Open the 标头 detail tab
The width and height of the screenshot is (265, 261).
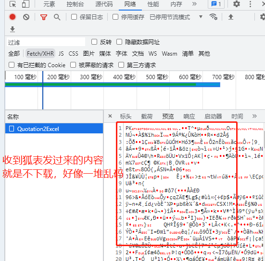tap(126, 116)
